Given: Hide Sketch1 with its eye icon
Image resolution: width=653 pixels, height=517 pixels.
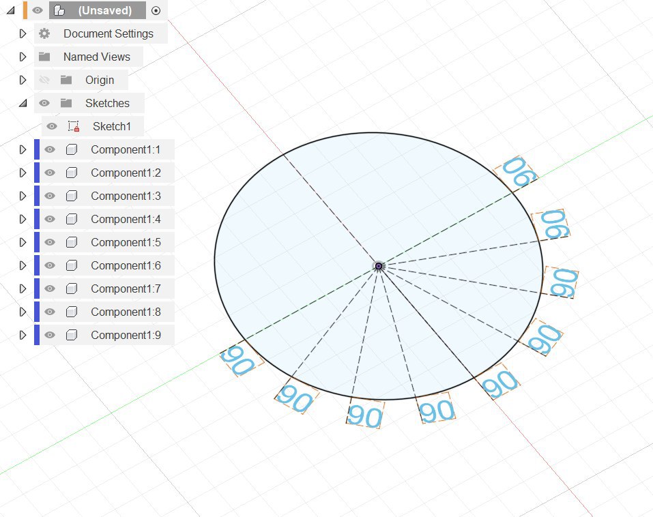Looking at the screenshot, I should [x=52, y=126].
